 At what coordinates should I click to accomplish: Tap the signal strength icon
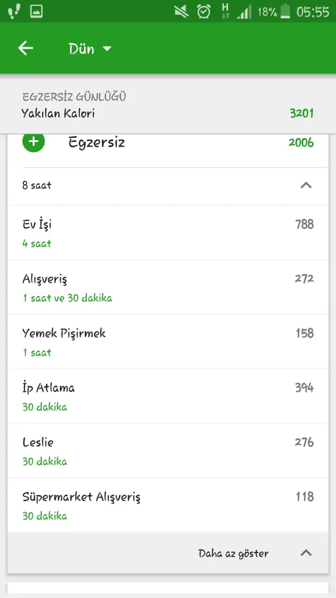point(244,12)
